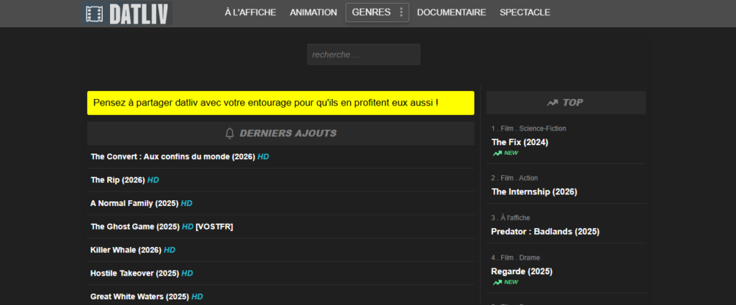Open The Internship (2026) from TOP
This screenshot has width=736, height=305.
[x=534, y=192]
